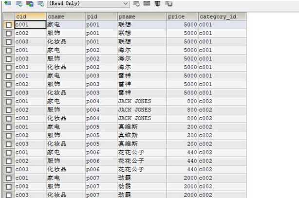Screen dimensions: 299x198
Task: Select pname 雷神 in c001 p003 row
Action: click(142, 76)
